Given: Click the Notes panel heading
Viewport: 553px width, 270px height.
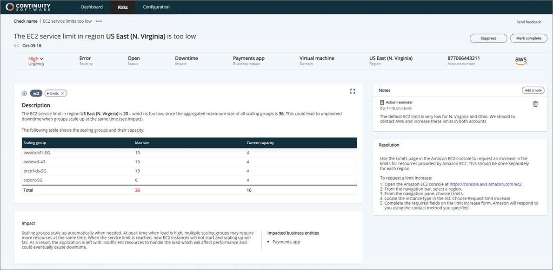Looking at the screenshot, I should (385, 90).
